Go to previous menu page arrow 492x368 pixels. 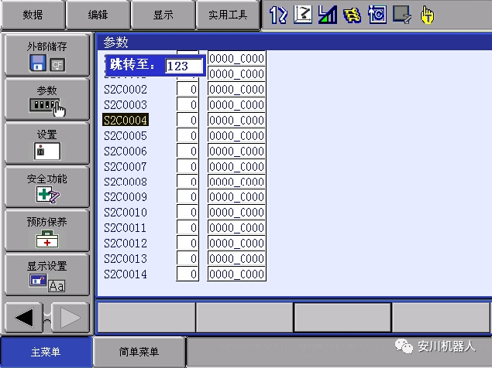[x=24, y=318]
